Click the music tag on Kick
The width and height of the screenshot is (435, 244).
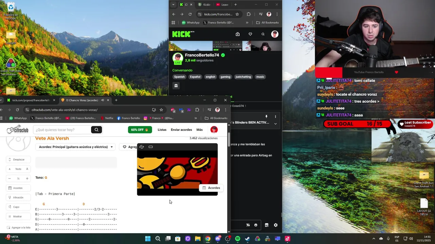260,77
